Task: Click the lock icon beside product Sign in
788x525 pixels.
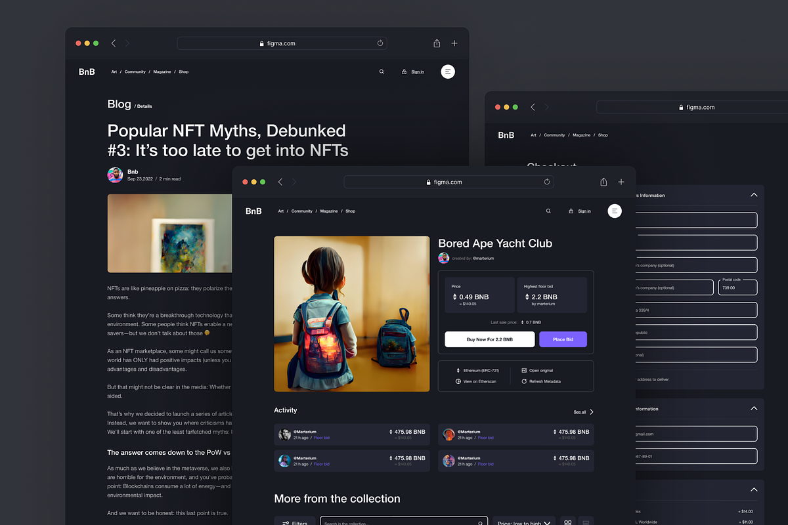Action: pos(571,211)
